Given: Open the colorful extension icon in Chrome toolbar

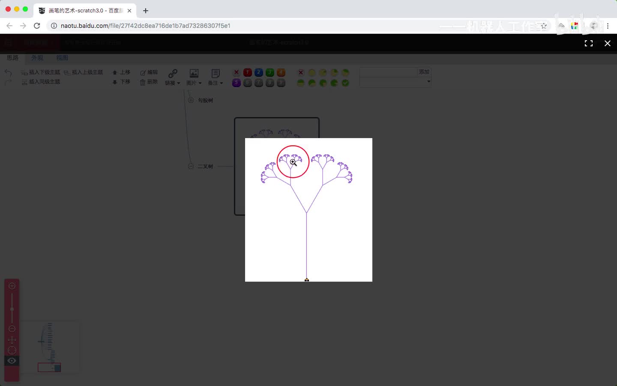Looking at the screenshot, I should (x=575, y=26).
